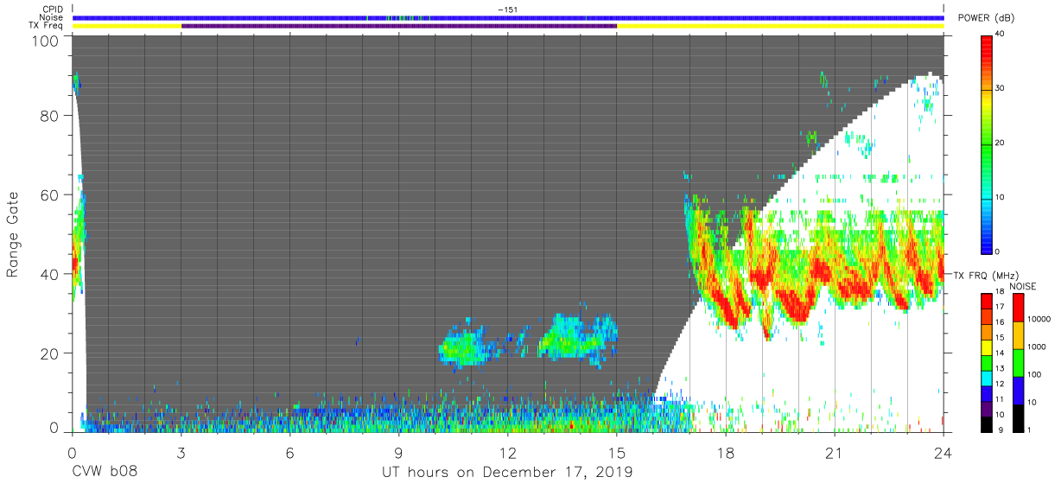
Task: Click the 60 tick on the Range Gate axis
Action: tap(50, 194)
